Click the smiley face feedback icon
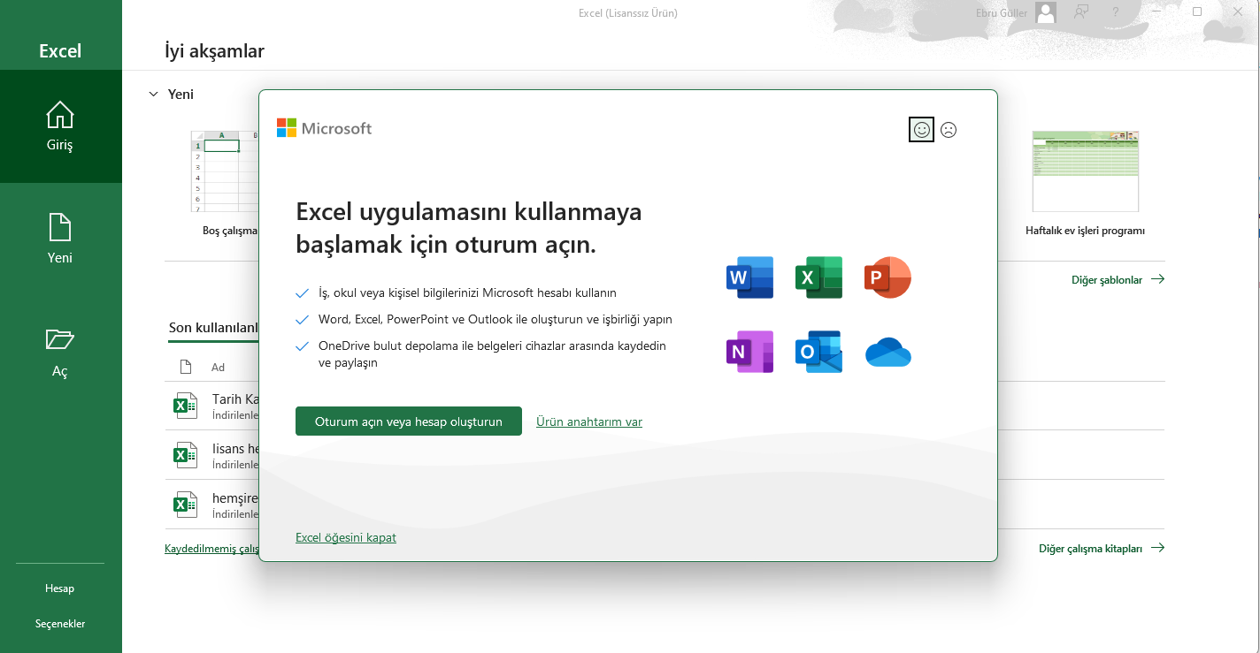Viewport: 1260px width, 653px height. pyautogui.click(x=921, y=130)
